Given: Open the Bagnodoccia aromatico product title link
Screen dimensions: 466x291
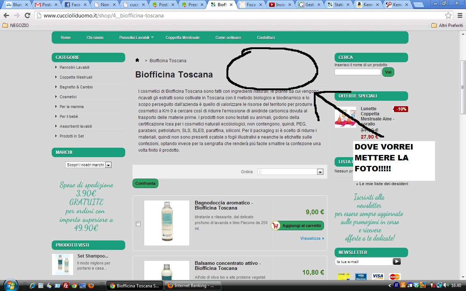Looking at the screenshot, I should click(x=224, y=205).
